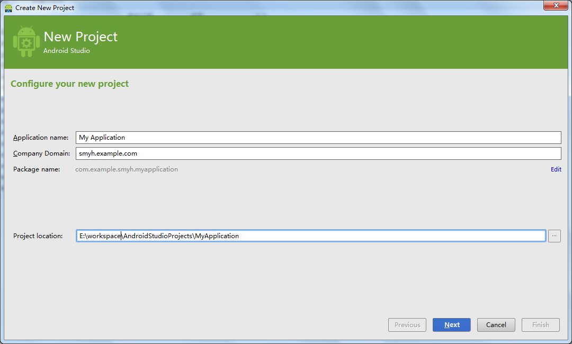Click the Application name input field
This screenshot has height=344, width=572.
click(x=318, y=138)
